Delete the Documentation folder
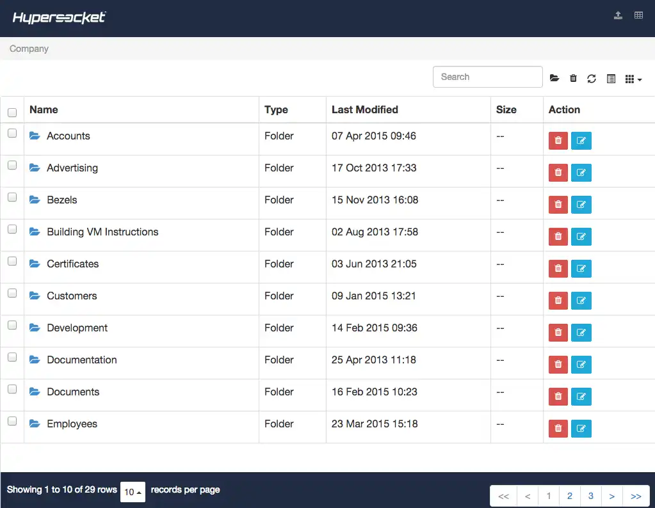 [558, 365]
